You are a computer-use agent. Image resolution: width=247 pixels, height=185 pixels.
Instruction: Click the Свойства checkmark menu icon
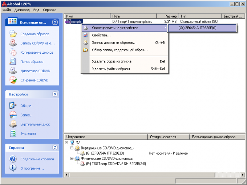tap(85, 35)
